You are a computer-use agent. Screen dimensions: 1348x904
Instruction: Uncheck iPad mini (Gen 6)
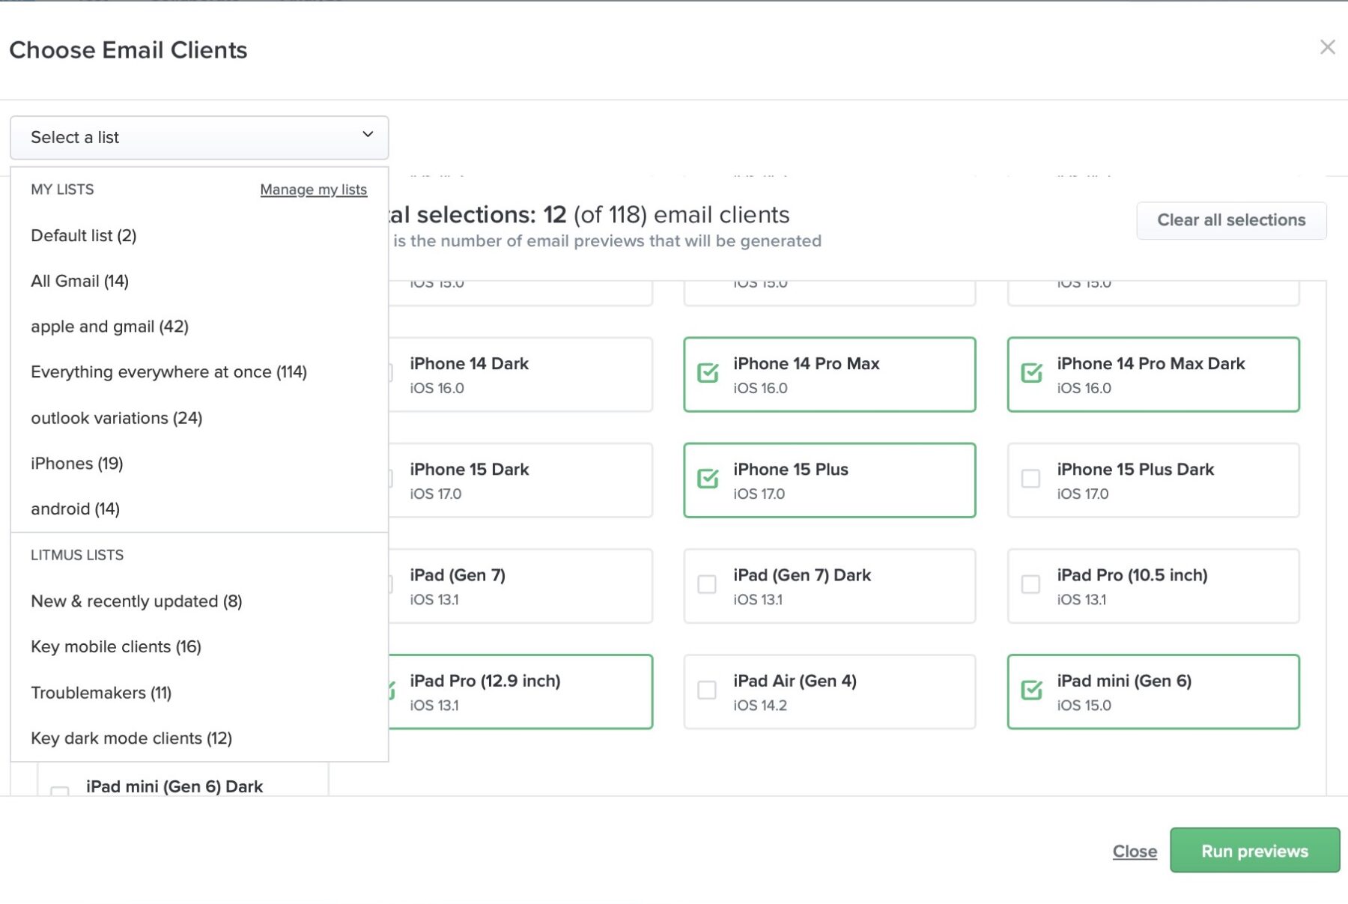[1031, 689]
